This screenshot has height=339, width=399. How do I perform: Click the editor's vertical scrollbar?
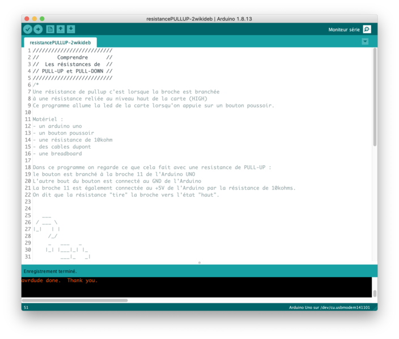click(x=375, y=96)
